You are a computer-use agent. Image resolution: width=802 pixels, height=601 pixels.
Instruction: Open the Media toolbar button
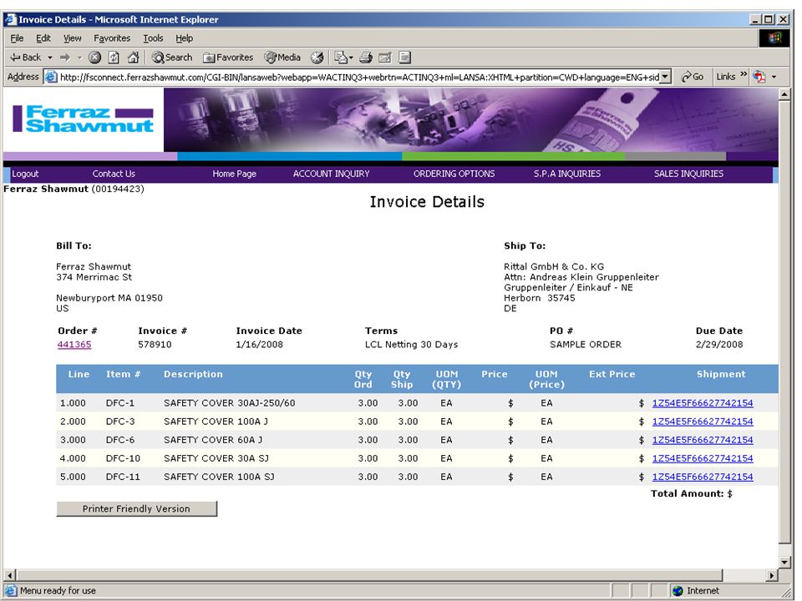[x=282, y=58]
